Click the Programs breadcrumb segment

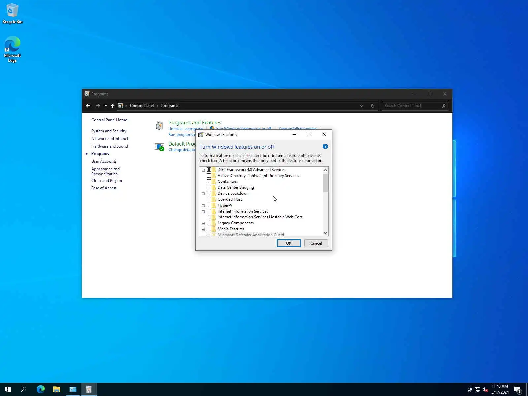coord(170,106)
